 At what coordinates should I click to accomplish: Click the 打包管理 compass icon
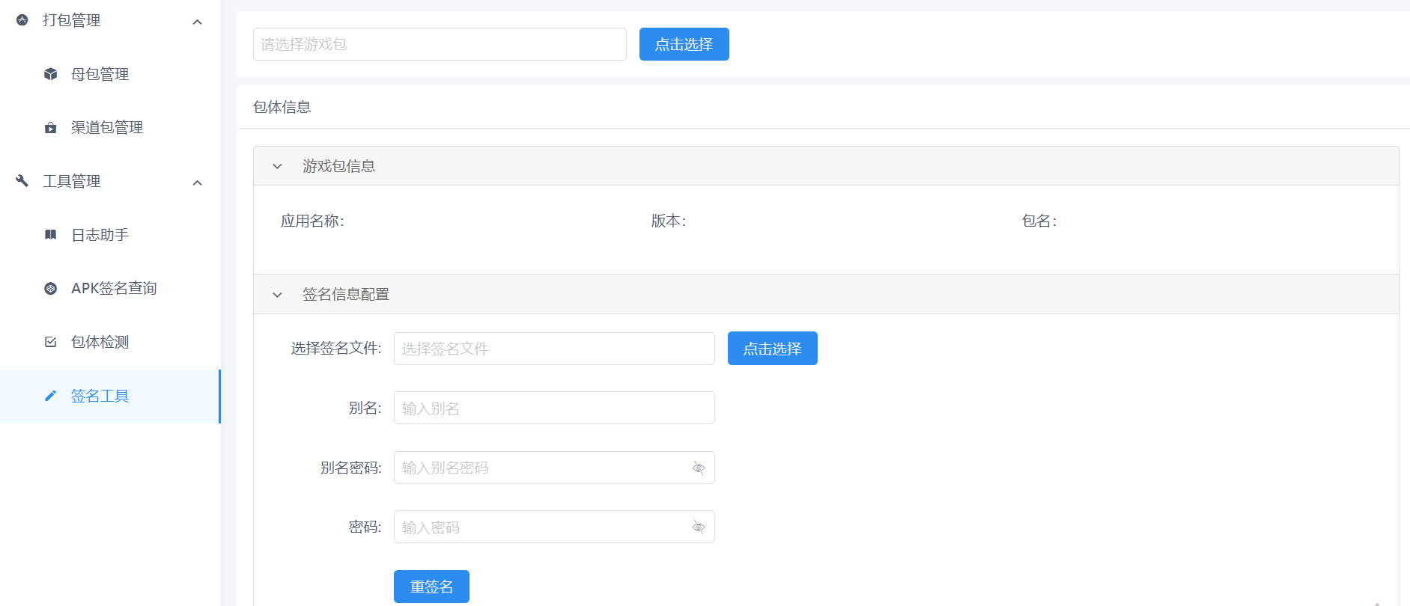click(22, 20)
